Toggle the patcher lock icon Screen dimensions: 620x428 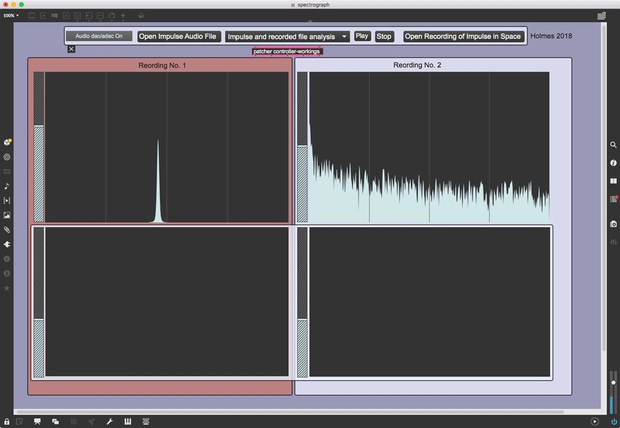[6, 422]
